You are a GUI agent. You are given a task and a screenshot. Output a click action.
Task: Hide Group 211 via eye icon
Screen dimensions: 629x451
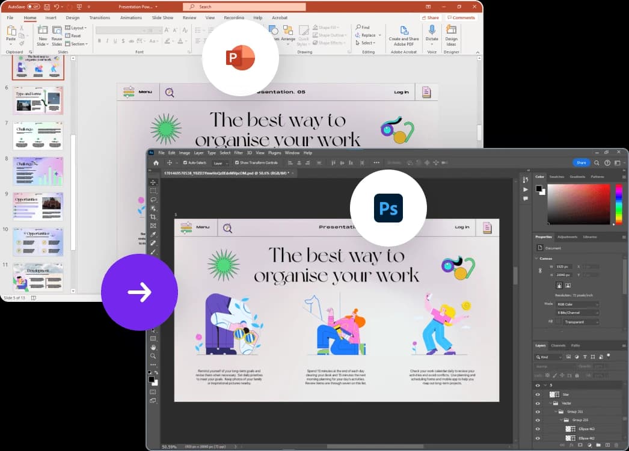pyautogui.click(x=538, y=412)
